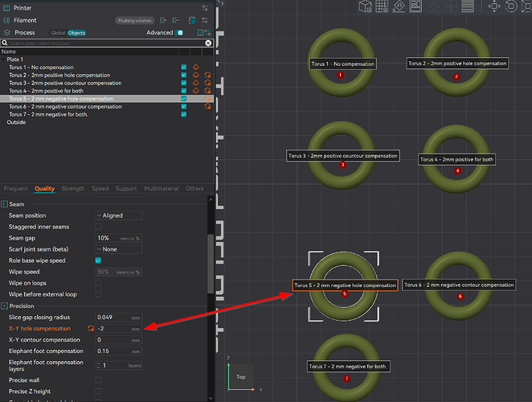The width and height of the screenshot is (532, 402).
Task: Click the Flushing volumes button
Action: (135, 20)
